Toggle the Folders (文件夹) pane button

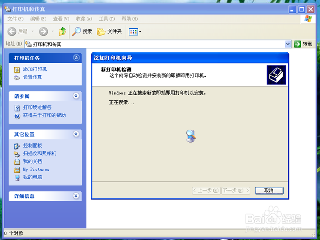coord(109,31)
